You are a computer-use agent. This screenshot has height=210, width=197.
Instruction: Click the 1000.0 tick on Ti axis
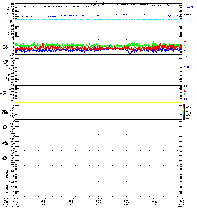click(11, 89)
